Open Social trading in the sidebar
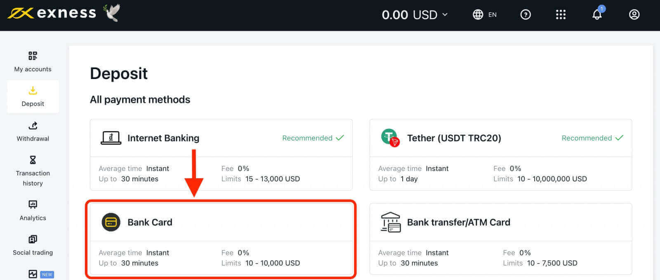Viewport: 660px width, 280px height. [x=33, y=245]
